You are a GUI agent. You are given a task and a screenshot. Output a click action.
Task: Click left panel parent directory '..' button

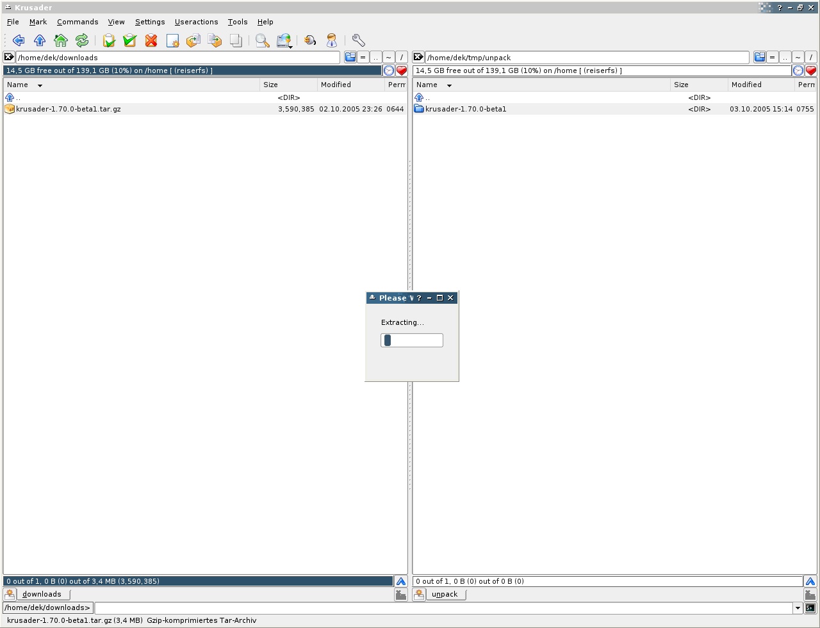376,57
